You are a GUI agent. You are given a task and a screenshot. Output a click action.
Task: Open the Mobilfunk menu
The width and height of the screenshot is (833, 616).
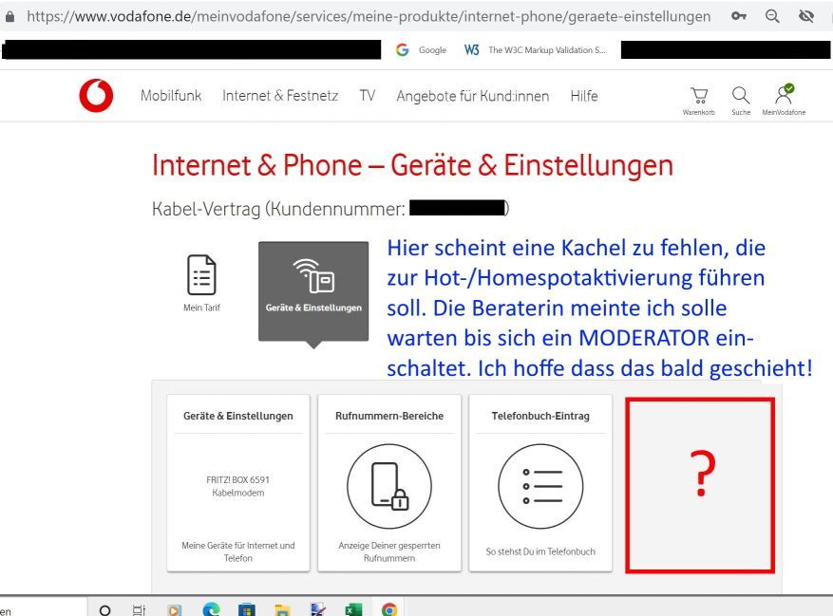click(171, 96)
